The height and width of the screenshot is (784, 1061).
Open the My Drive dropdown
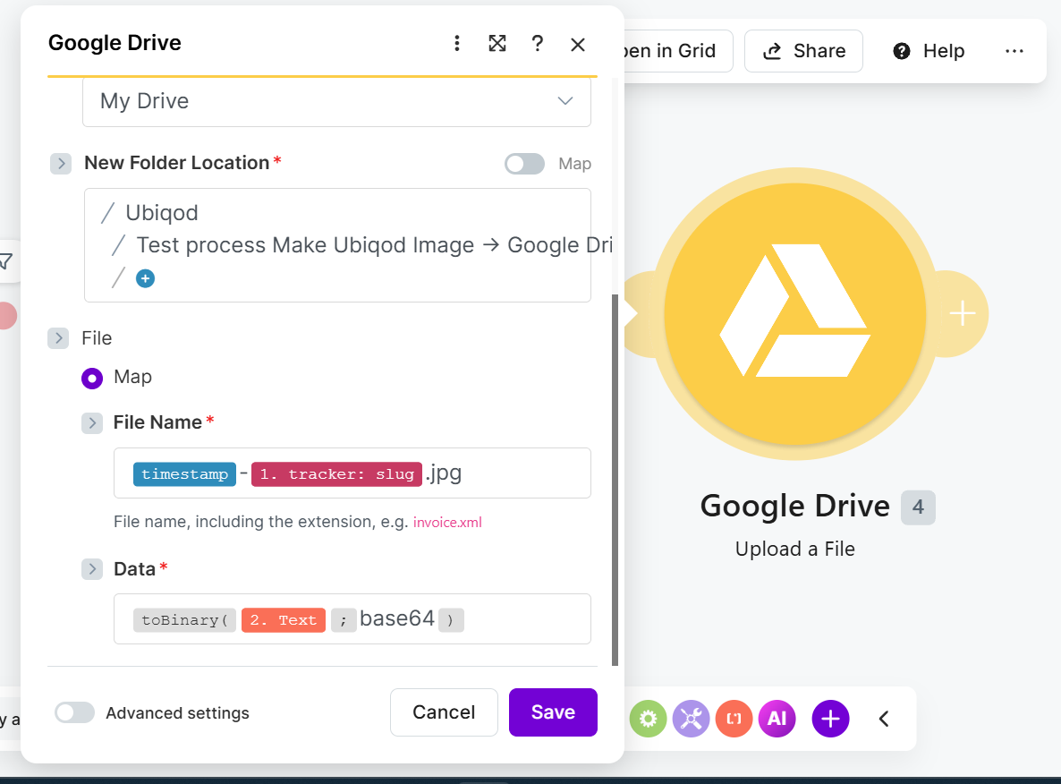click(x=336, y=101)
